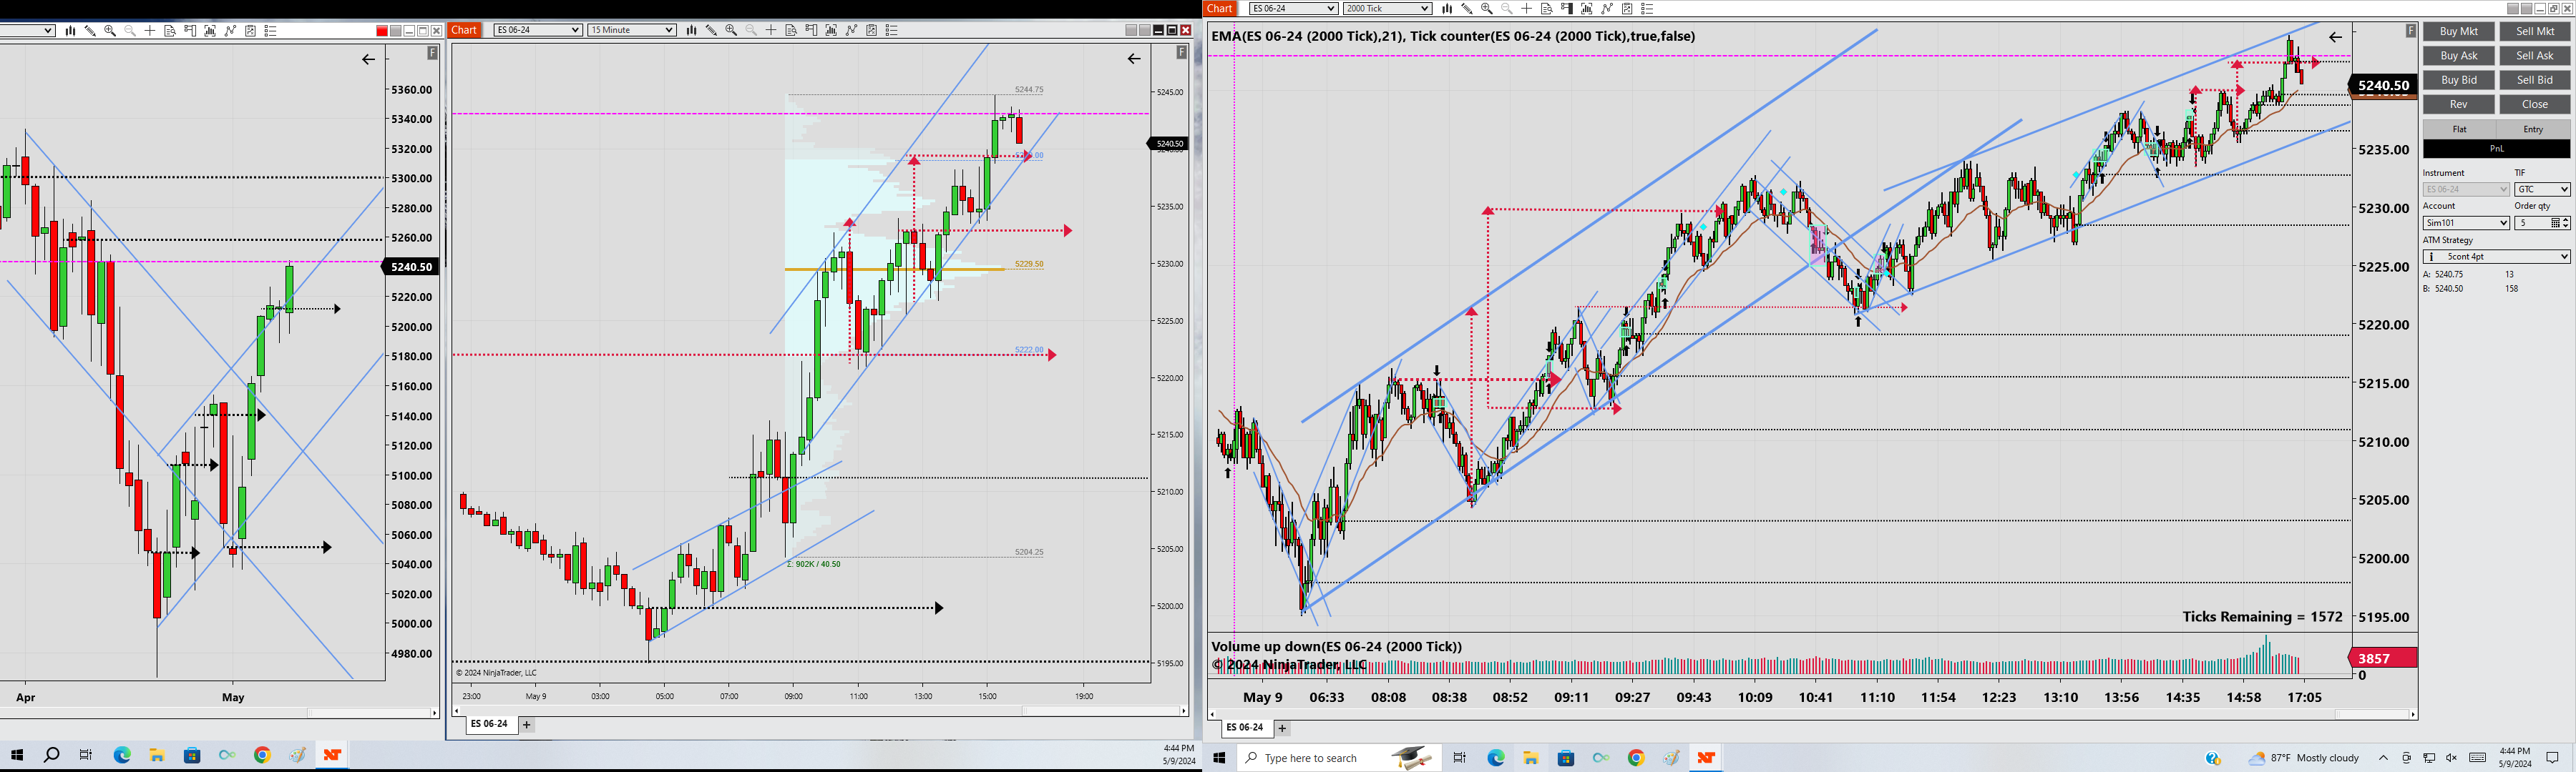Open data box in daily chart toolbar
The image size is (2576, 772).
click(x=170, y=31)
